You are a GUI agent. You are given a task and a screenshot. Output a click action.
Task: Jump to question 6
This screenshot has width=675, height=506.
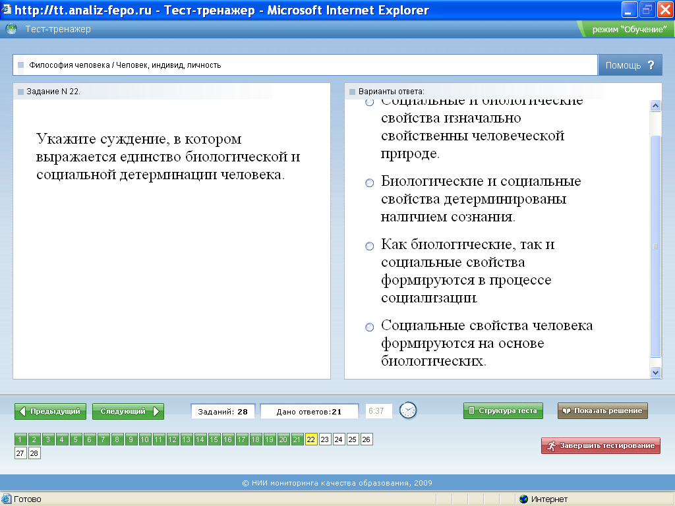tap(90, 439)
